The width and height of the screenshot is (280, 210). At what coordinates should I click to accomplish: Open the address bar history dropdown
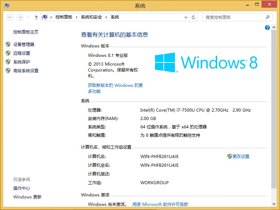(186, 17)
